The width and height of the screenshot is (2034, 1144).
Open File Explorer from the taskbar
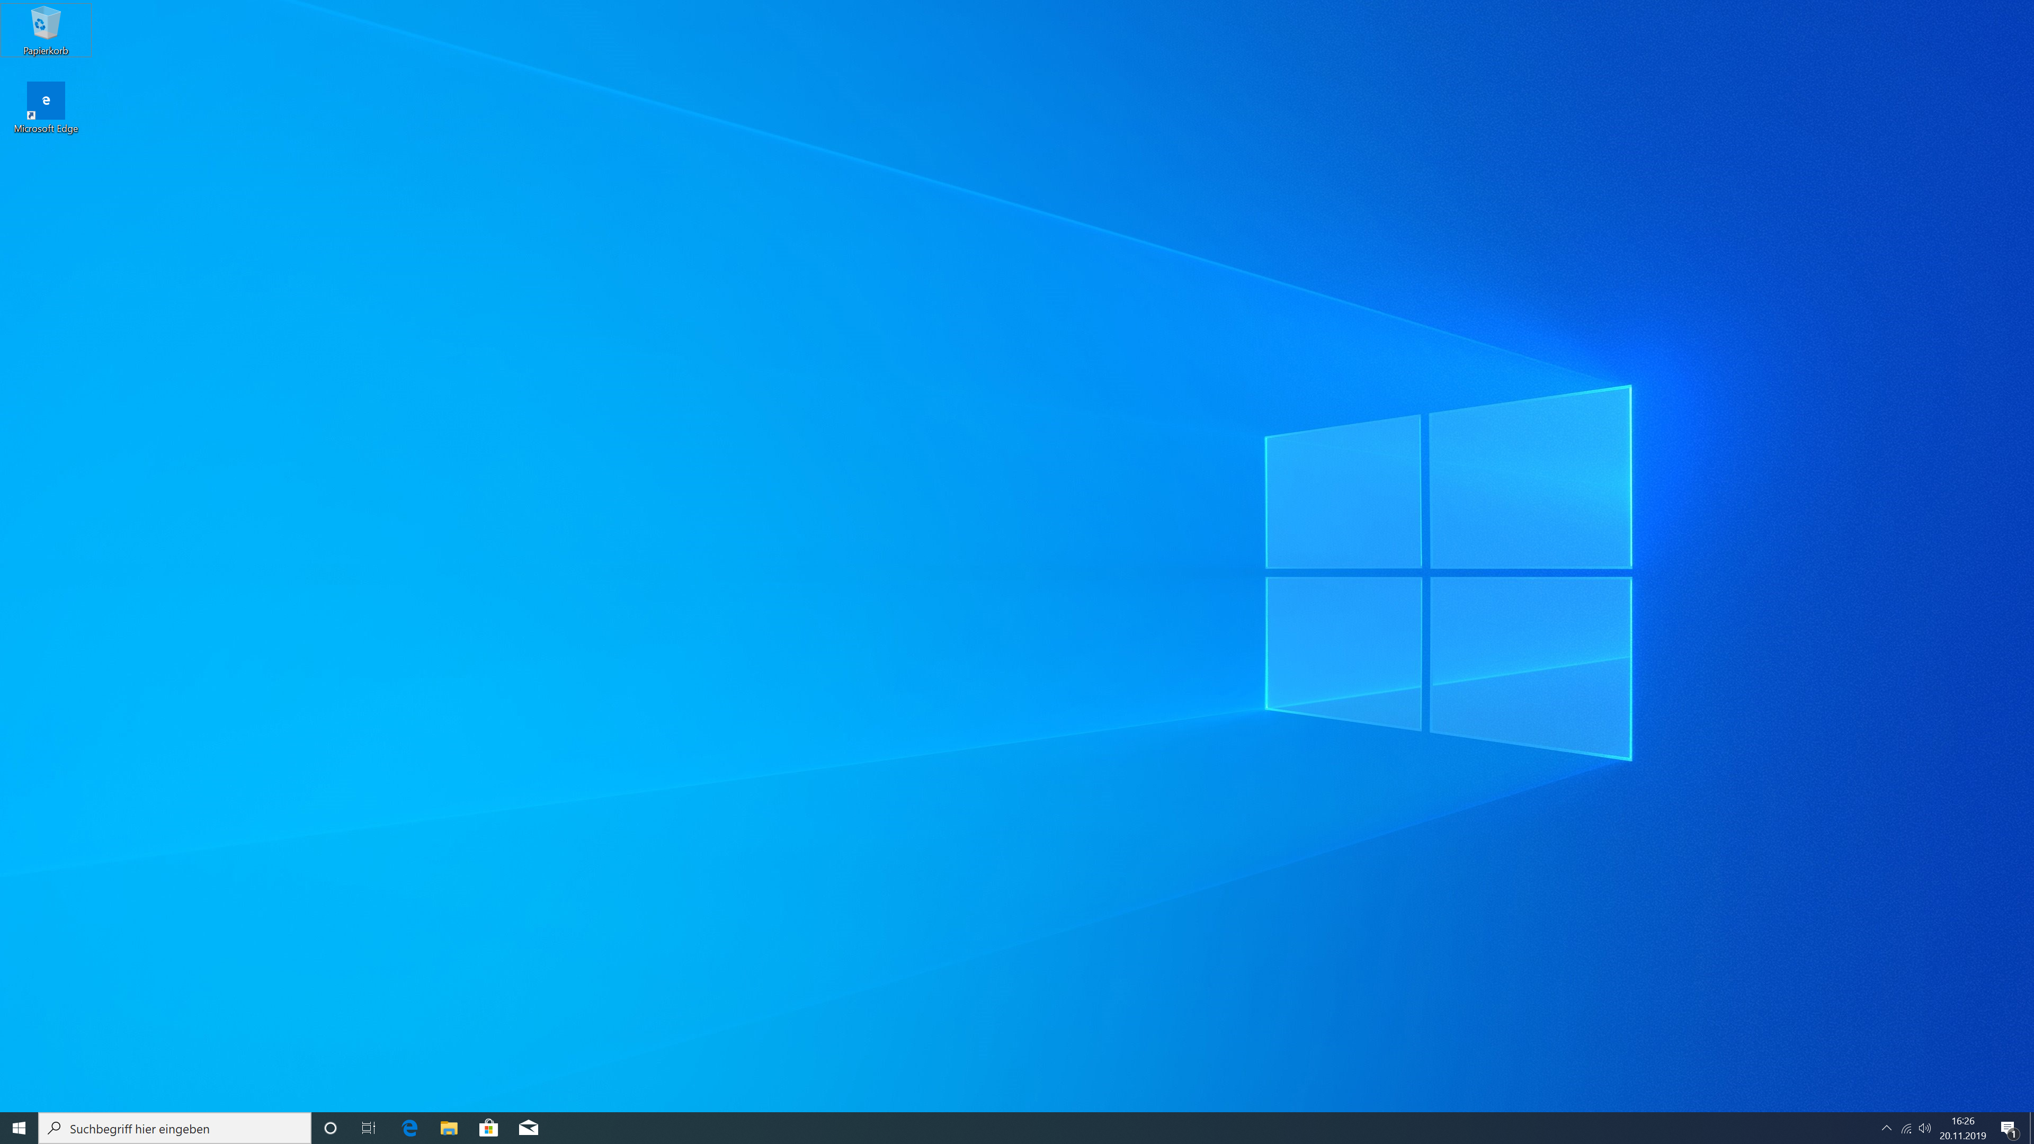click(x=449, y=1128)
